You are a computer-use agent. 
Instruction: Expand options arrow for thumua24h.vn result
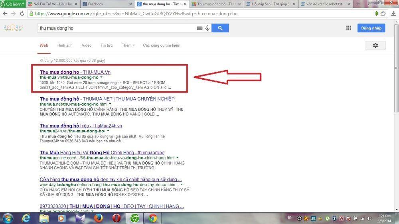point(108,131)
